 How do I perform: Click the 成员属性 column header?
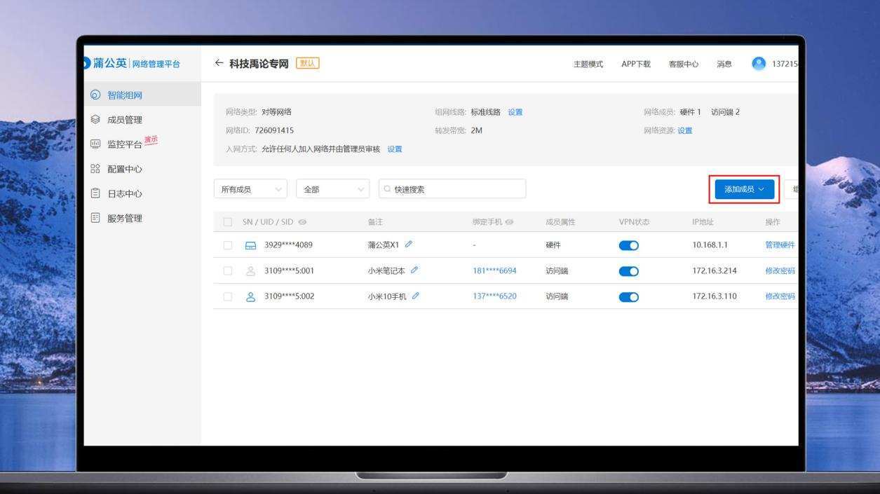pos(560,222)
